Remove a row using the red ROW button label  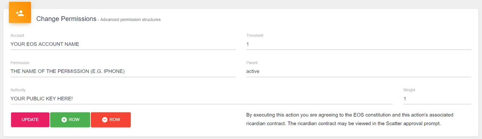(115, 119)
